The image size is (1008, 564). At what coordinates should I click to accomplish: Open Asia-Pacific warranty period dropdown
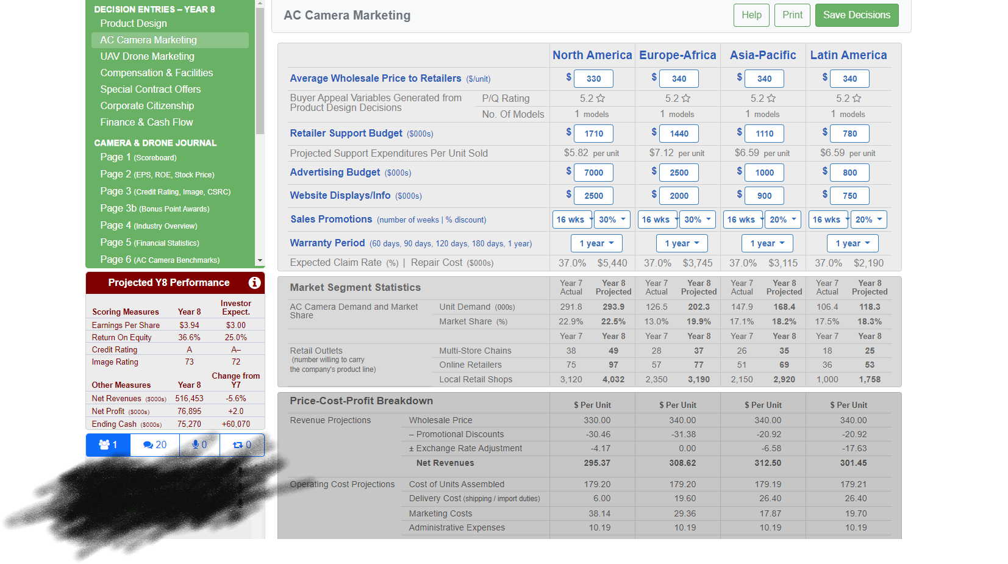click(x=768, y=243)
